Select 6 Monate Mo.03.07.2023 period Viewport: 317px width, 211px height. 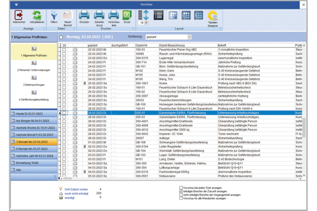34,149
